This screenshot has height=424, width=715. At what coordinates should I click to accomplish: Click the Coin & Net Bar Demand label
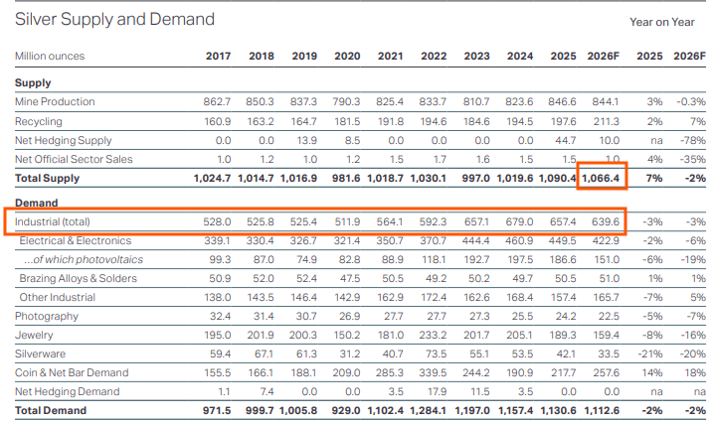click(72, 372)
